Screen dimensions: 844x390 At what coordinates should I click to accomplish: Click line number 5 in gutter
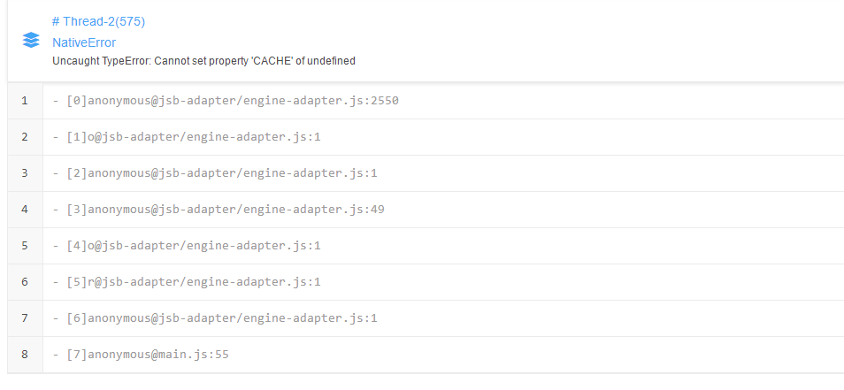[25, 246]
